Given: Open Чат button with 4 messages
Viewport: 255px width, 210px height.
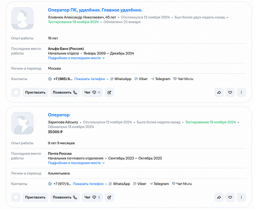Looking at the screenshot, I should [x=92, y=92].
